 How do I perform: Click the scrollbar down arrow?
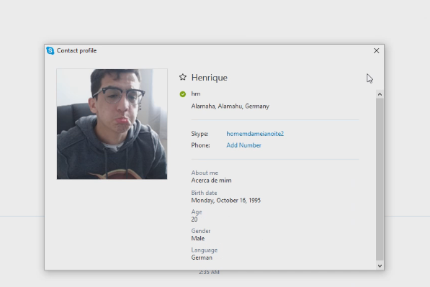tap(380, 265)
